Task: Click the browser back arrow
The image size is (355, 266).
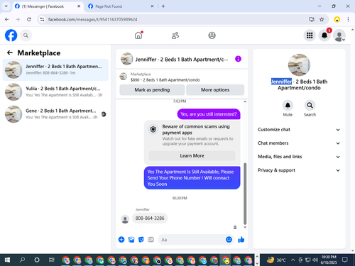Action: pyautogui.click(x=7, y=19)
